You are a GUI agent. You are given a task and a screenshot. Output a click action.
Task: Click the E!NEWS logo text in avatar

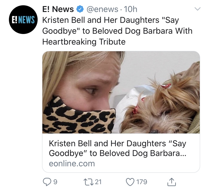point(23,20)
